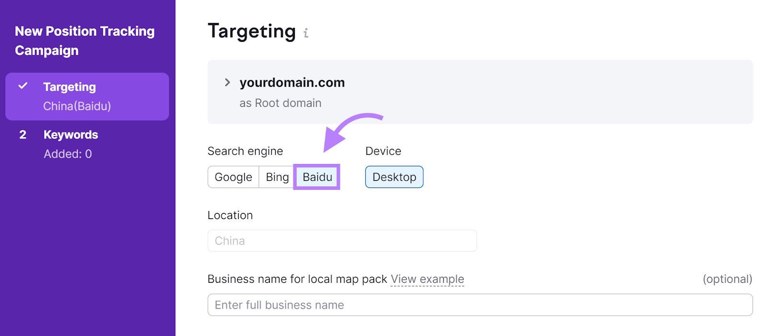Choose the Desktop device option
The height and width of the screenshot is (336, 767).
click(x=394, y=177)
